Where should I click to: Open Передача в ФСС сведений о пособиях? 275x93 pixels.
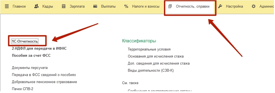point(44,75)
